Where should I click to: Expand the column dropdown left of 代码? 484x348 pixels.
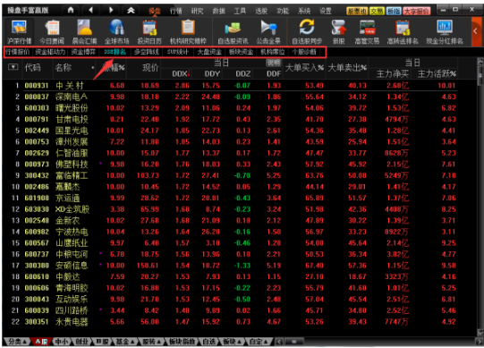(x=13, y=67)
